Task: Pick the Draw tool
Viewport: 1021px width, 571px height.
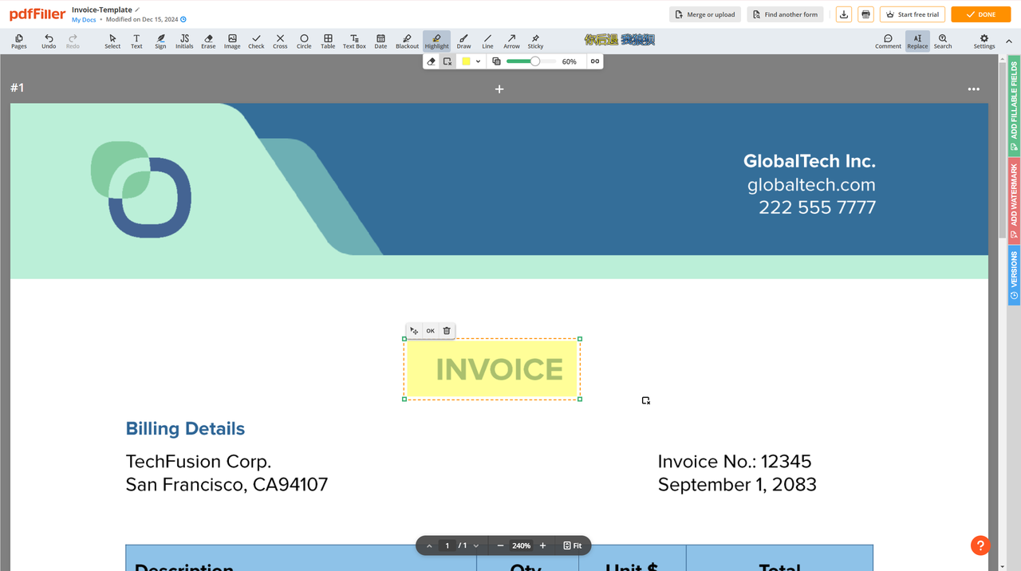Action: 463,41
